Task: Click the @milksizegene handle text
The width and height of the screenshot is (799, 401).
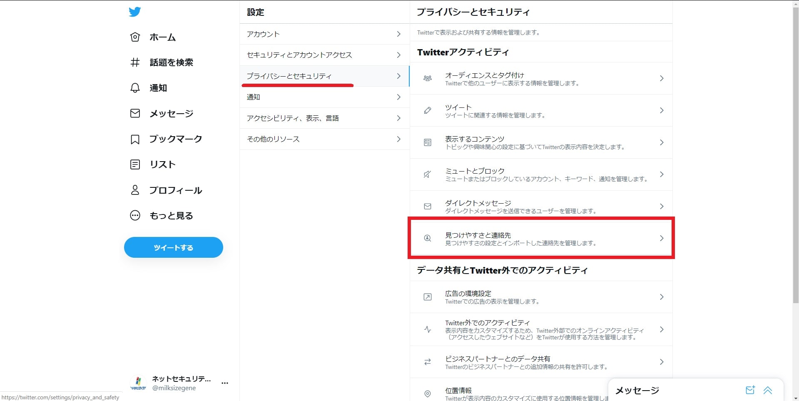Action: point(174,388)
